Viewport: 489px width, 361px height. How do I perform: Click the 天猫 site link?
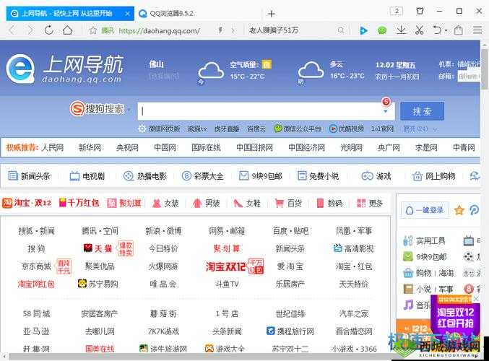tap(98, 248)
